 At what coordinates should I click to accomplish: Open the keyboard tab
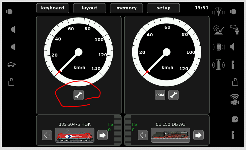[53, 8]
